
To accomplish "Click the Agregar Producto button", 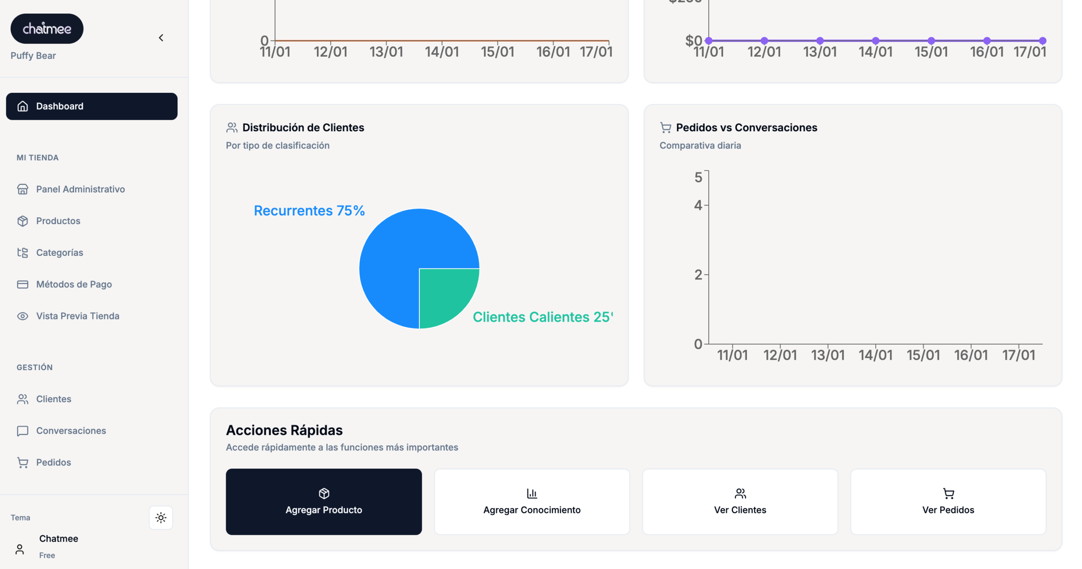I will 324,501.
